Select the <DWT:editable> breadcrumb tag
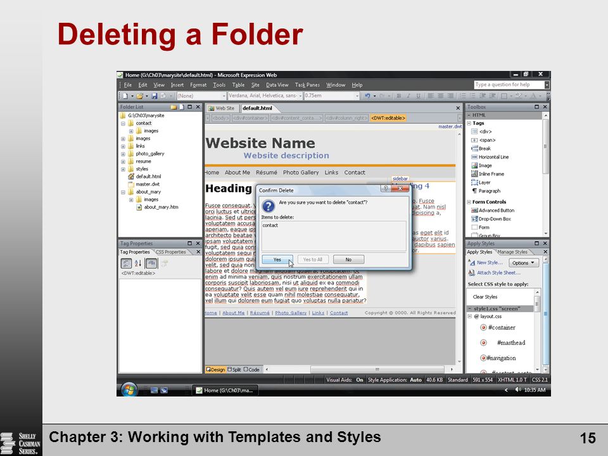Image resolution: width=608 pixels, height=456 pixels. click(x=388, y=118)
